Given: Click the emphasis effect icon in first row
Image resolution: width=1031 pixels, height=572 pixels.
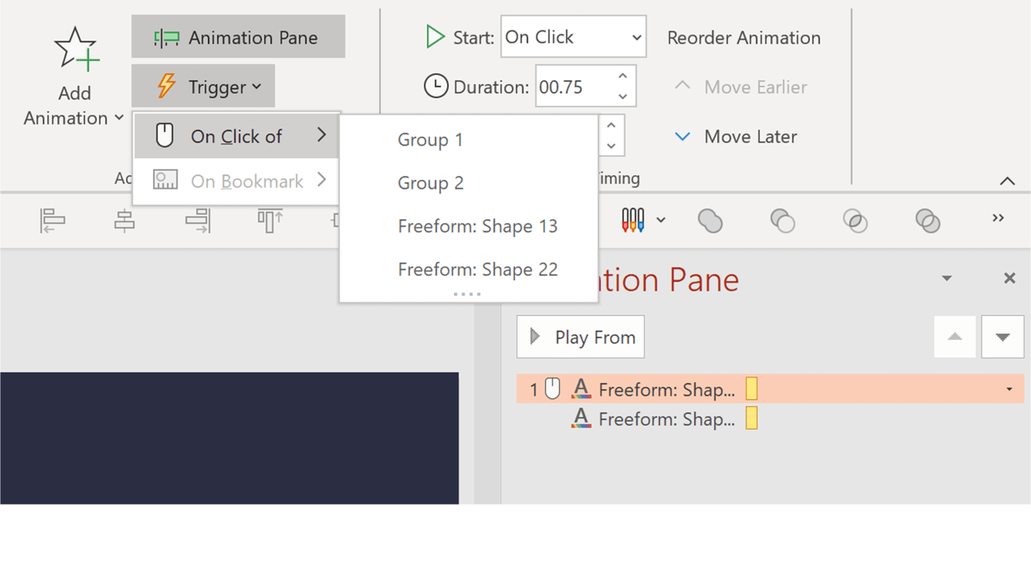Looking at the screenshot, I should pos(581,388).
